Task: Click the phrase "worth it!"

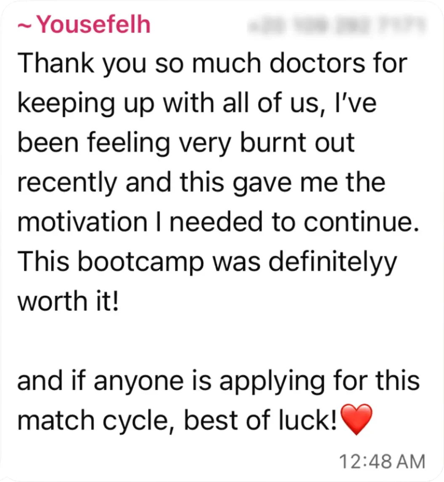Action: pos(68,302)
